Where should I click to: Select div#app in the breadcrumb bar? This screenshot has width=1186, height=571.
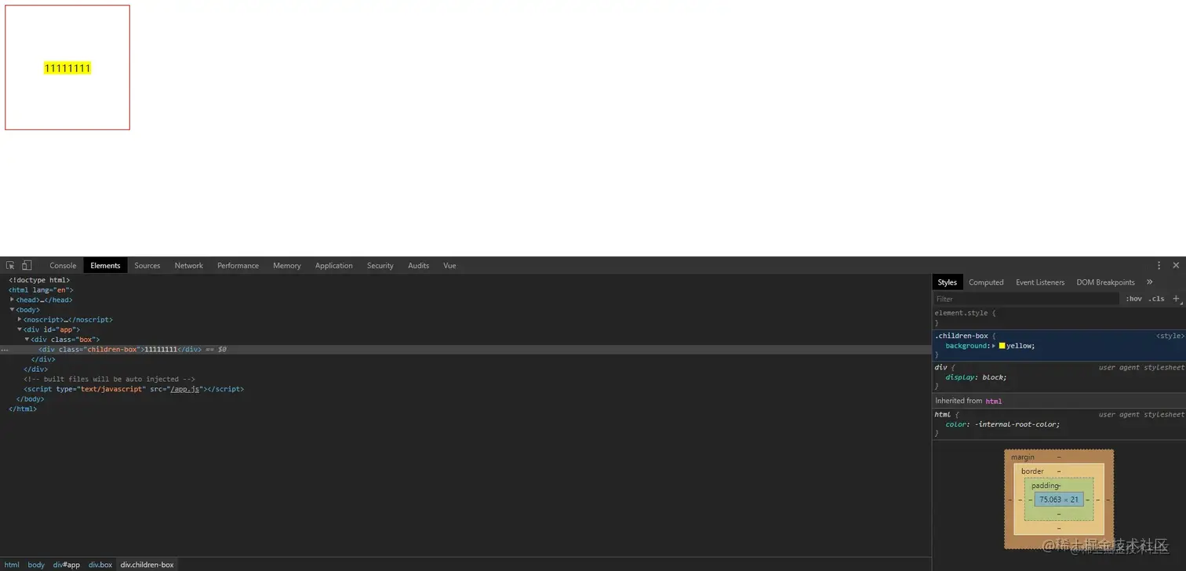pyautogui.click(x=67, y=565)
